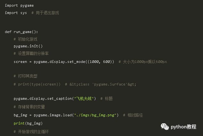Click the './imgs/bg_img.png' path string

coord(95,115)
